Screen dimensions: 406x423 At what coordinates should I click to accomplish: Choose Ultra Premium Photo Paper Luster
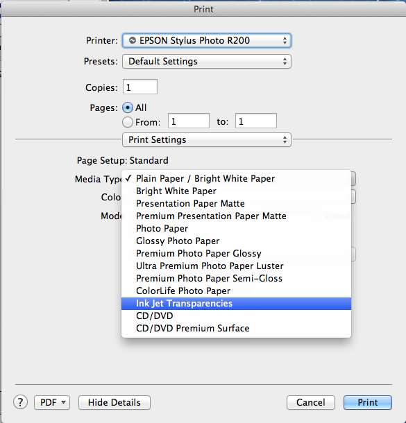[x=236, y=266]
